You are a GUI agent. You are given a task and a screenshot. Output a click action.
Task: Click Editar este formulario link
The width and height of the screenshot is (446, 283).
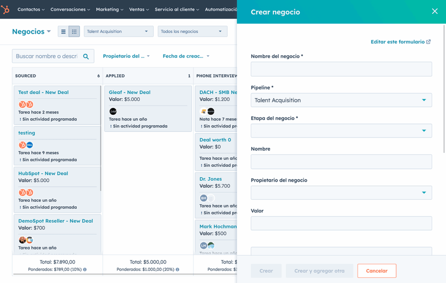400,42
